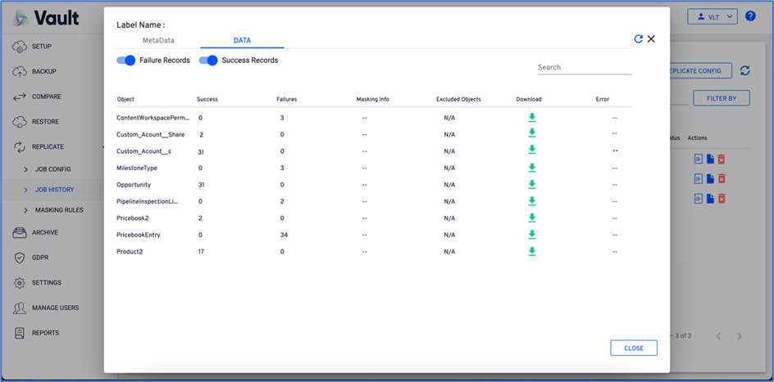Click the refresh icon in the dialog
774x382 pixels.
(638, 38)
